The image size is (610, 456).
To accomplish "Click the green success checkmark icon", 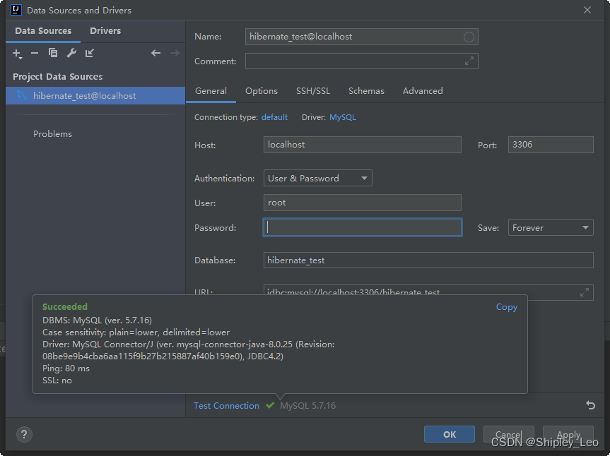I will point(270,405).
